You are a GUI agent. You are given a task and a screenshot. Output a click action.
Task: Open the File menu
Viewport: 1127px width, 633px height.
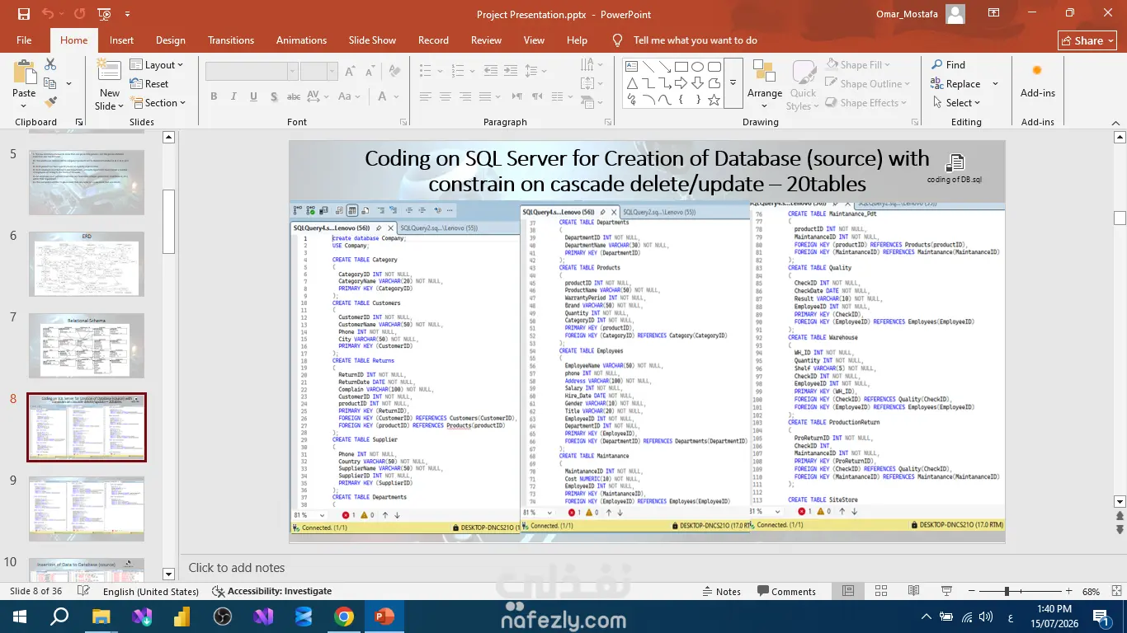[24, 40]
